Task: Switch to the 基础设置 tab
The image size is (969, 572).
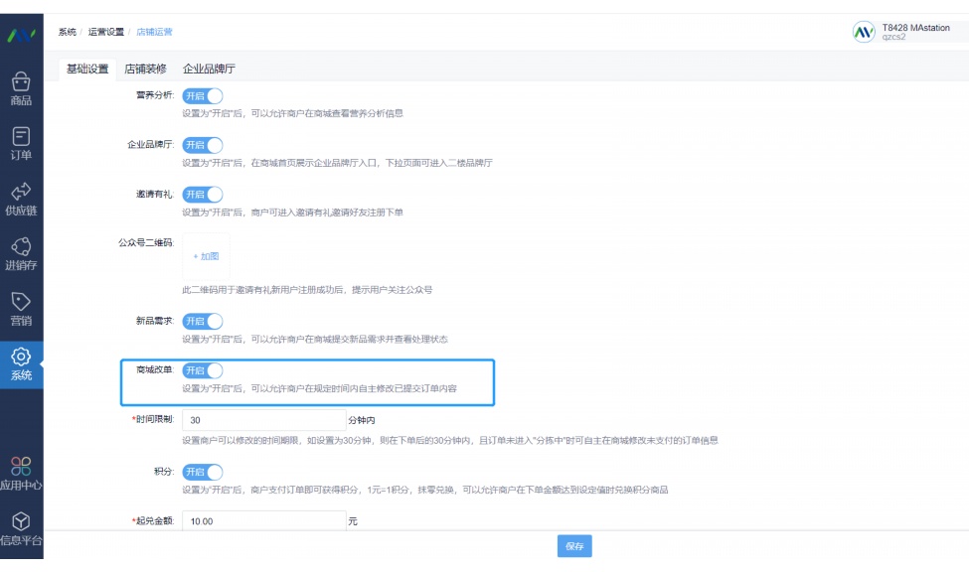Action: [x=87, y=70]
